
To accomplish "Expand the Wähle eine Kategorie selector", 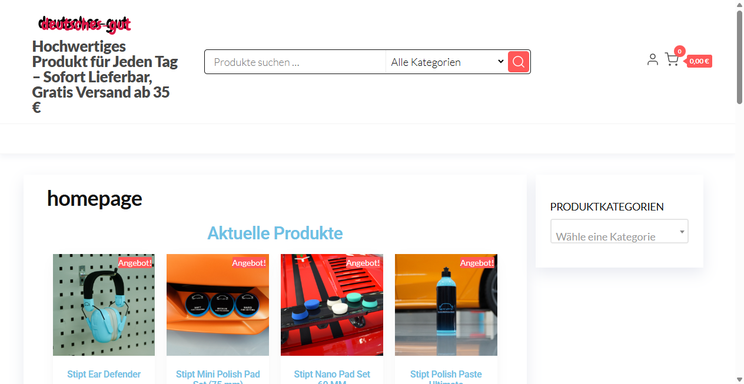I will [619, 231].
